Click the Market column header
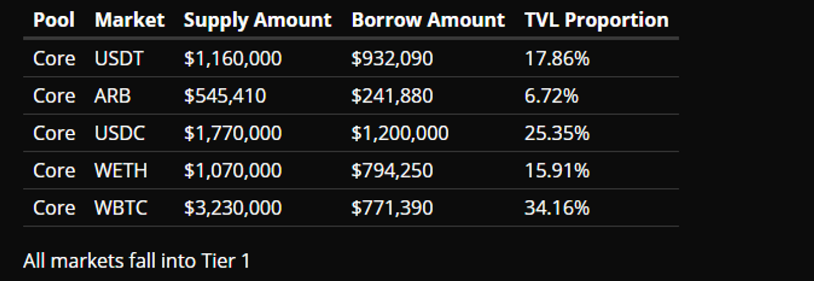 (x=129, y=20)
